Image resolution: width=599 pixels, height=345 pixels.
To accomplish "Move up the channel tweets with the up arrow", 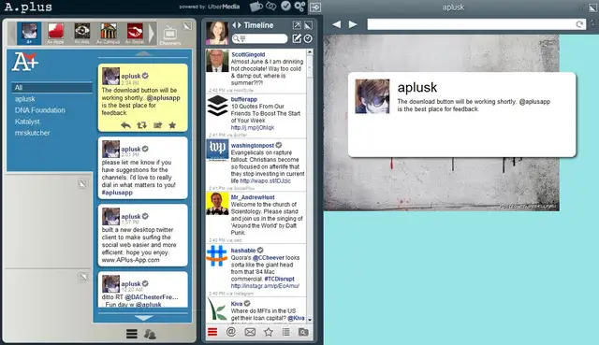I will click(x=143, y=54).
